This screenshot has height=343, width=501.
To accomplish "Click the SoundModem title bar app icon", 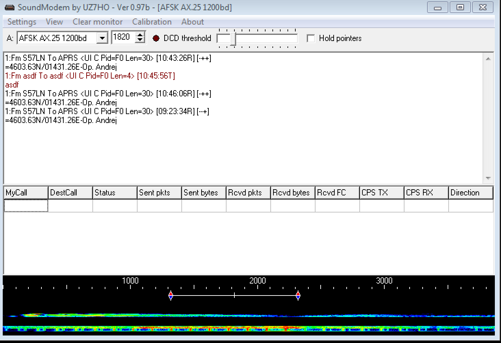I will point(10,7).
